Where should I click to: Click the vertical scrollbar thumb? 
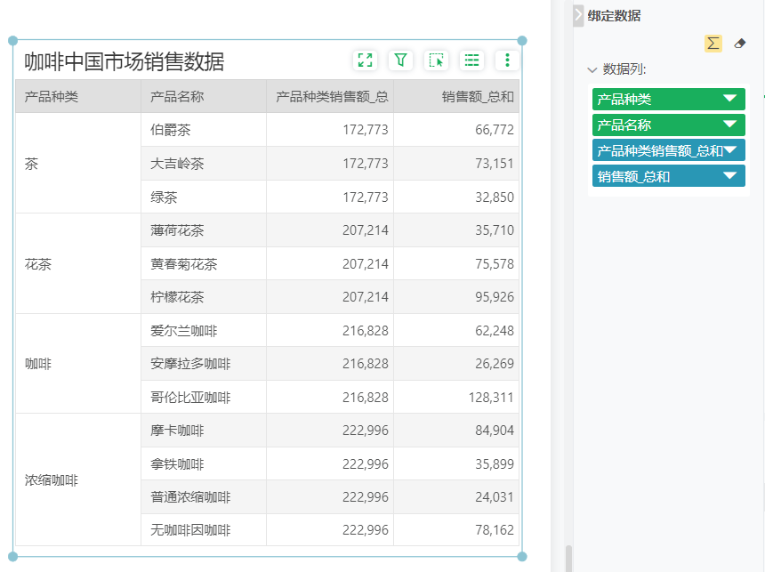pos(568,559)
